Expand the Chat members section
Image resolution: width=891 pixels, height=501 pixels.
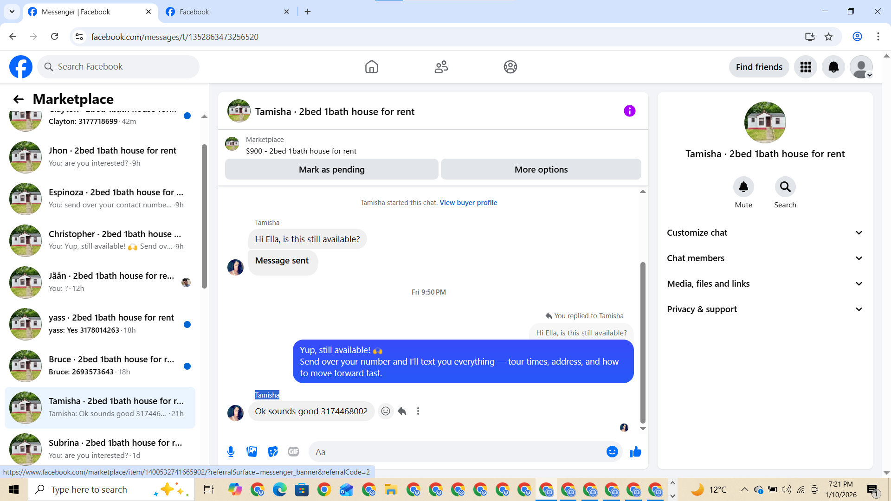click(765, 258)
